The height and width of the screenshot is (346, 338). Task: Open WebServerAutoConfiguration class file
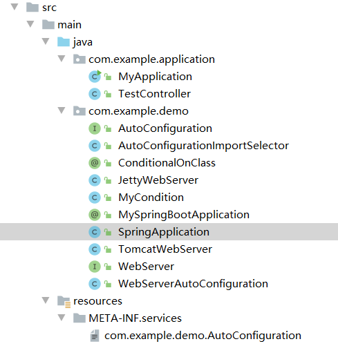[193, 284]
